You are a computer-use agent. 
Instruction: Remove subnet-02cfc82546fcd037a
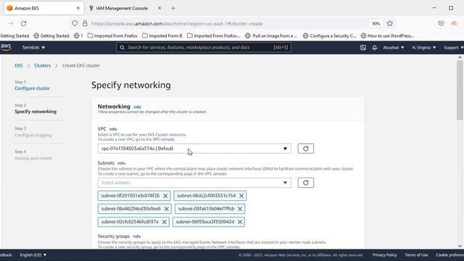[x=165, y=222]
